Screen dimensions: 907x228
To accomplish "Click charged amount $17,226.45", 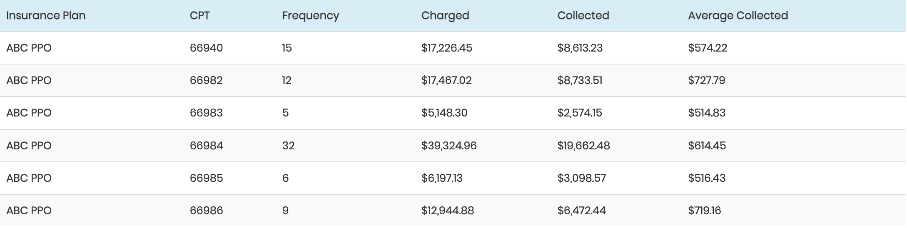I will 446,48.
